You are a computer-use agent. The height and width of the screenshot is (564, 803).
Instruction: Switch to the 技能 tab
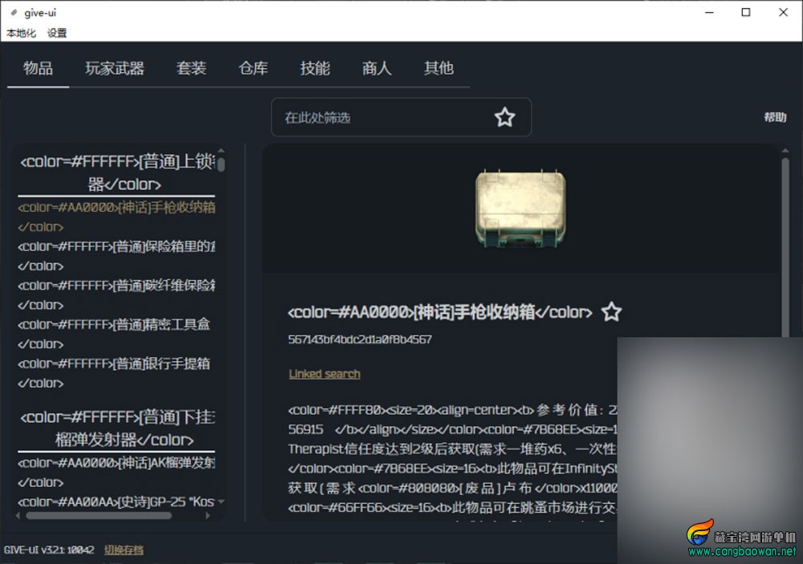[x=315, y=68]
